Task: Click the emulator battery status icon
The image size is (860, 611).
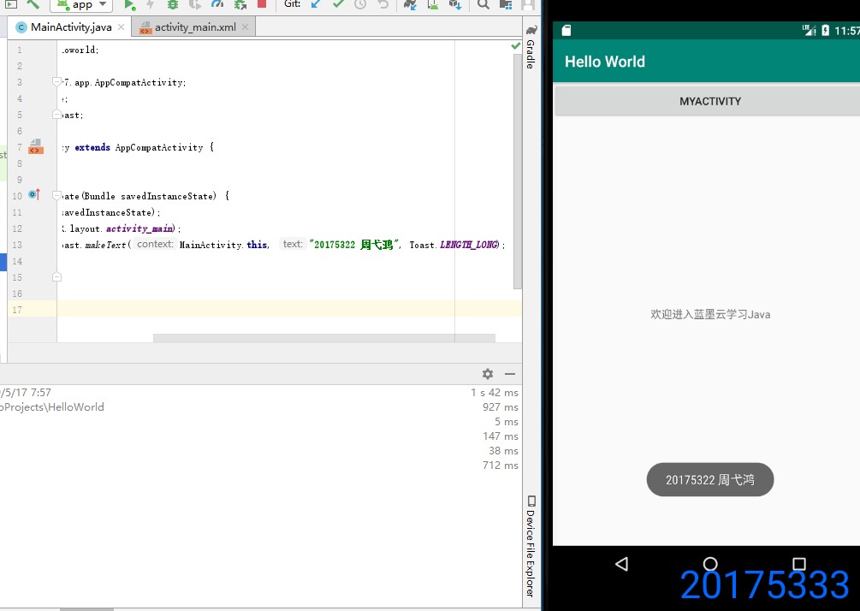Action: click(826, 30)
